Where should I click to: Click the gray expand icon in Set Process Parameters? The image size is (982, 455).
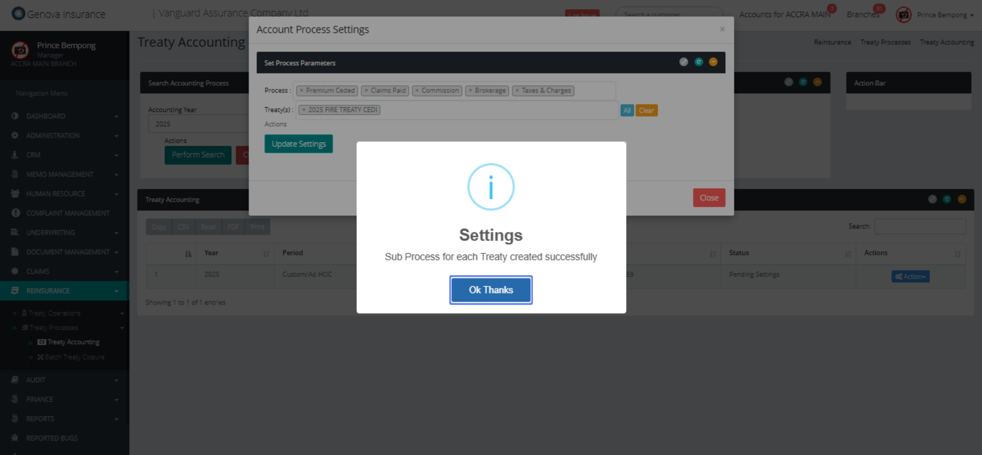(x=683, y=62)
